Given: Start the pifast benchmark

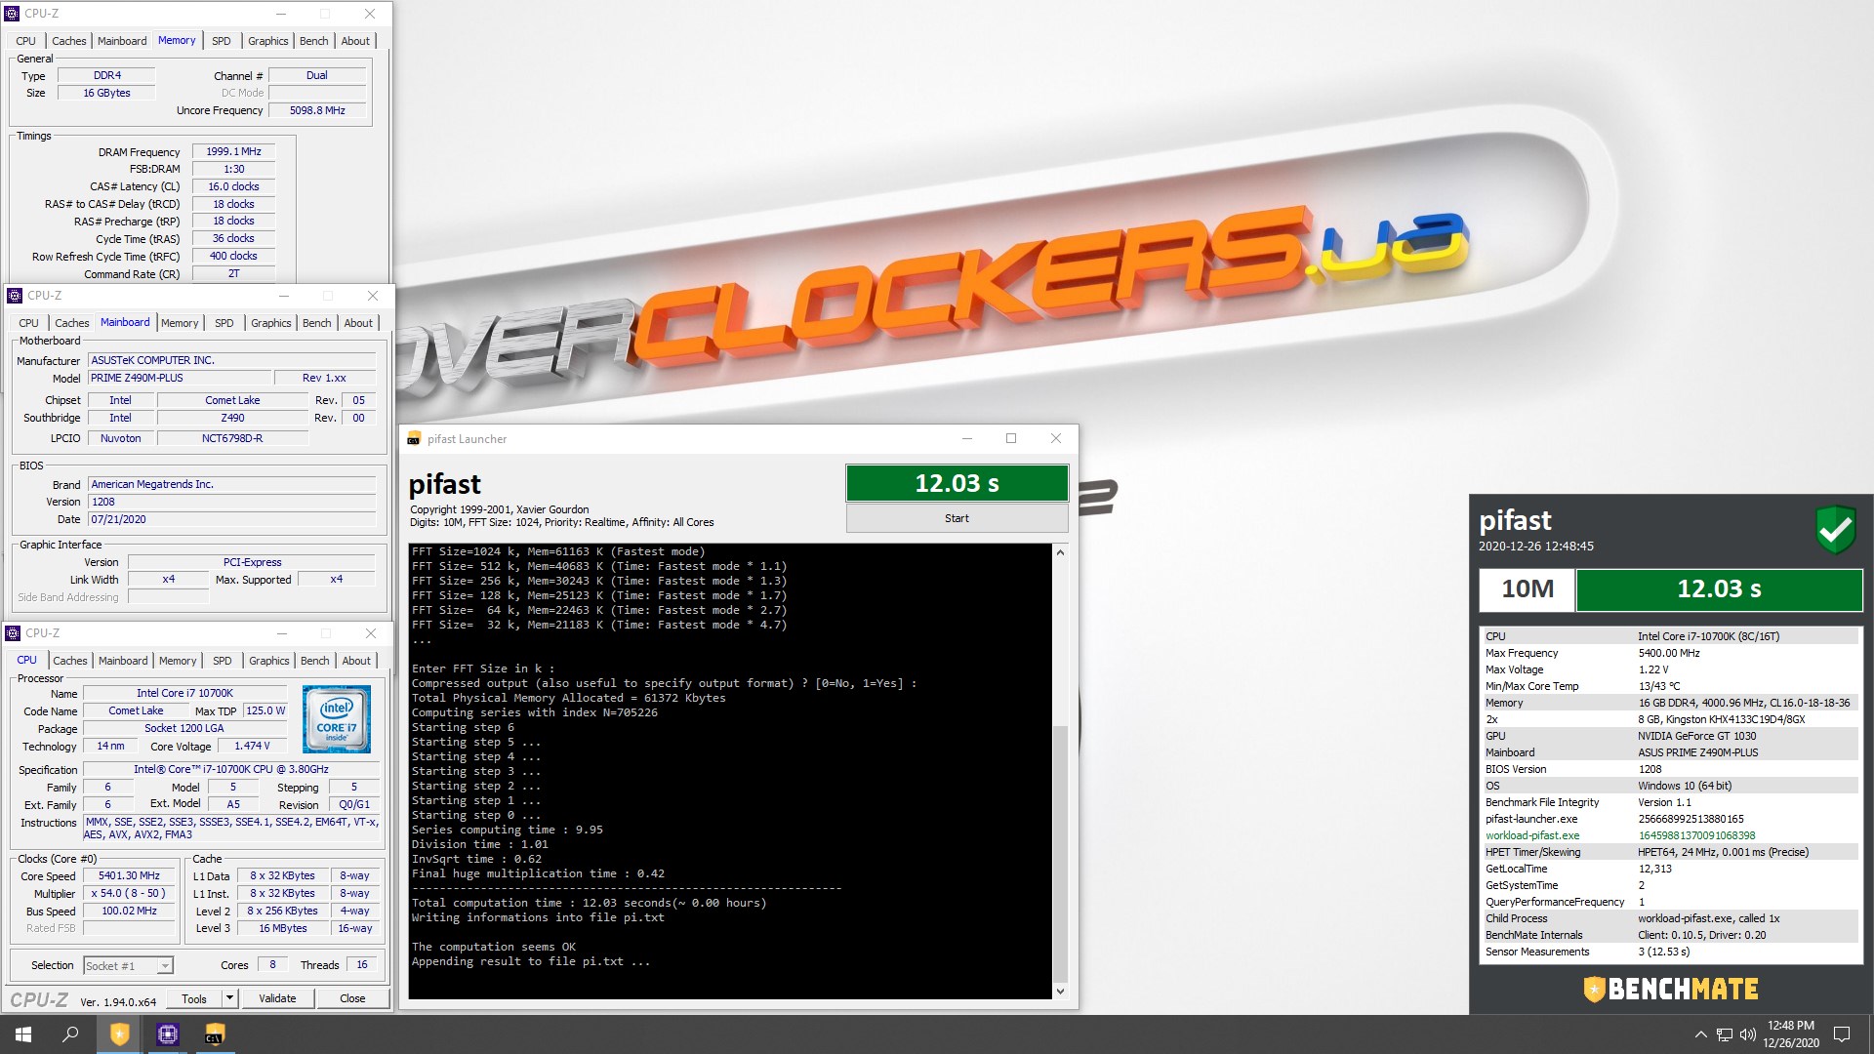Looking at the screenshot, I should [x=957, y=518].
